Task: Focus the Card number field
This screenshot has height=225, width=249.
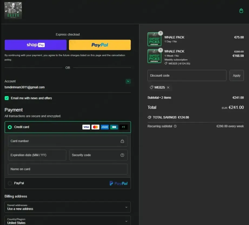Action: (x=68, y=141)
